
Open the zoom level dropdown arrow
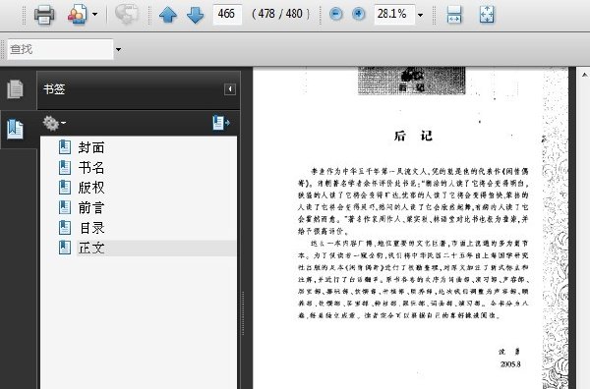coord(420,15)
